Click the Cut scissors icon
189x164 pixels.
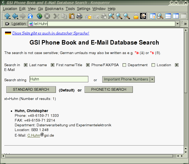pyautogui.click(x=56, y=16)
